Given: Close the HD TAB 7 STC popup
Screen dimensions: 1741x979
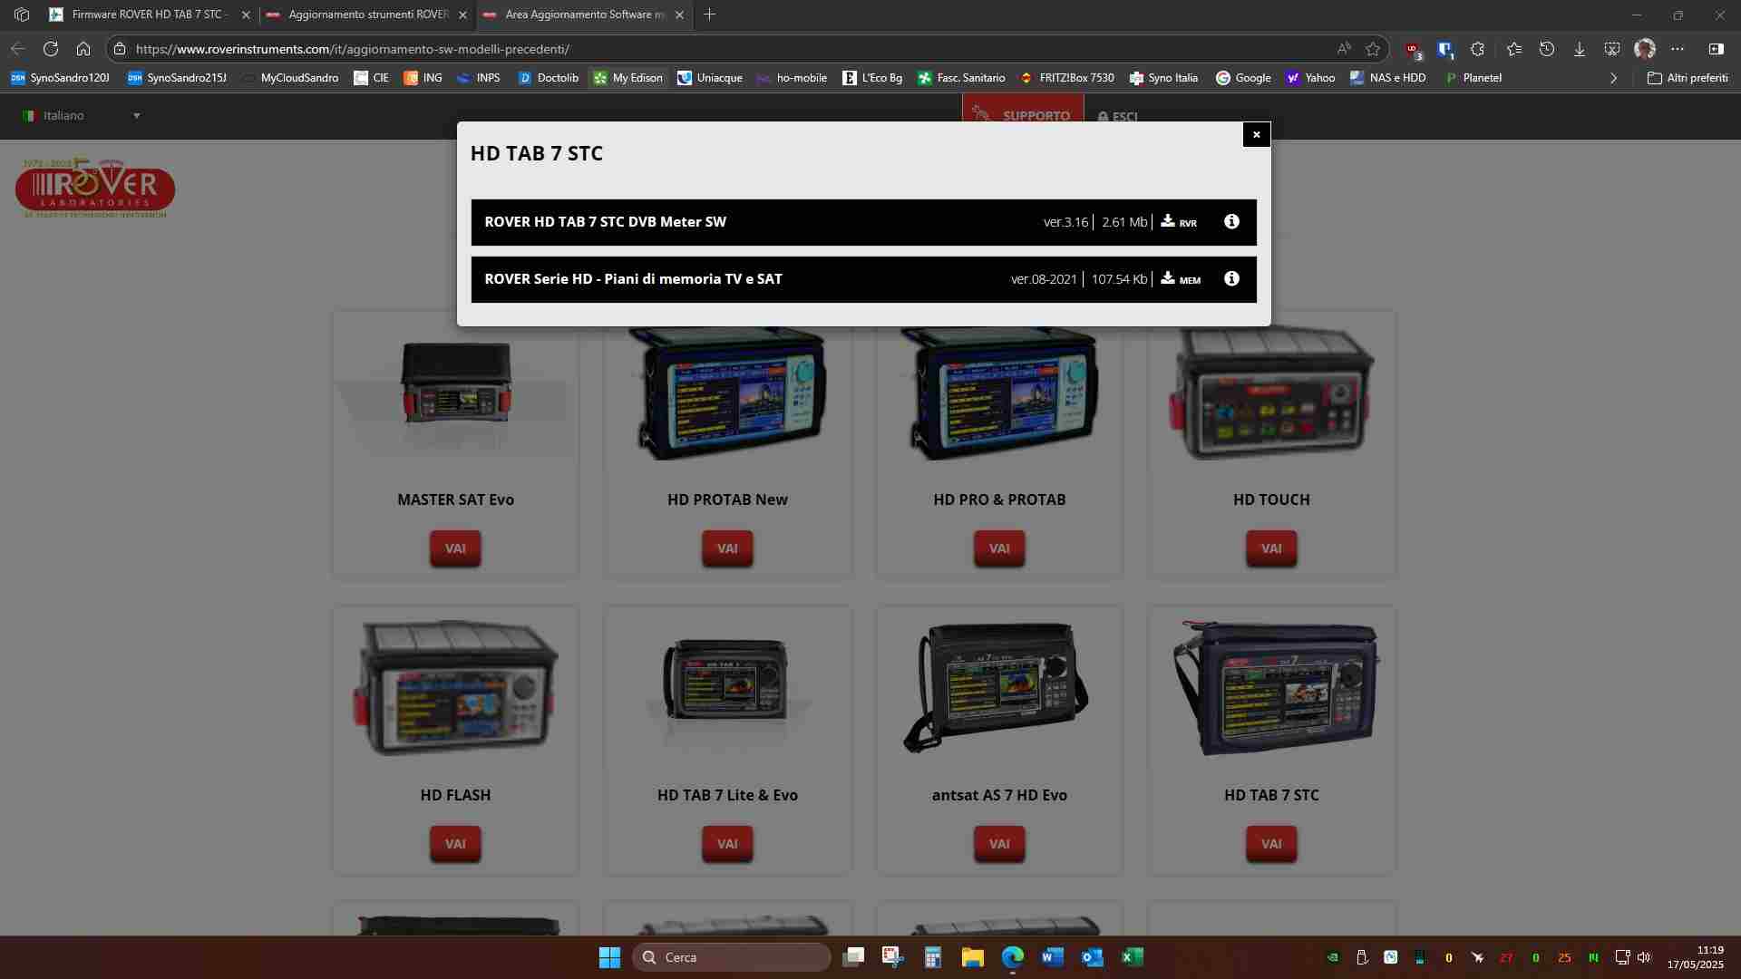Looking at the screenshot, I should point(1256,134).
